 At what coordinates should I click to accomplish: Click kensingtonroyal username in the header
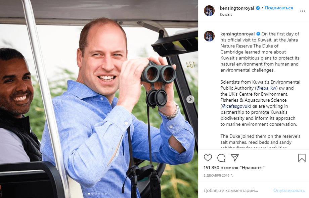(x=237, y=8)
